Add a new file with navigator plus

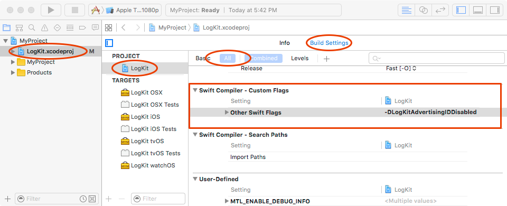click(8, 199)
